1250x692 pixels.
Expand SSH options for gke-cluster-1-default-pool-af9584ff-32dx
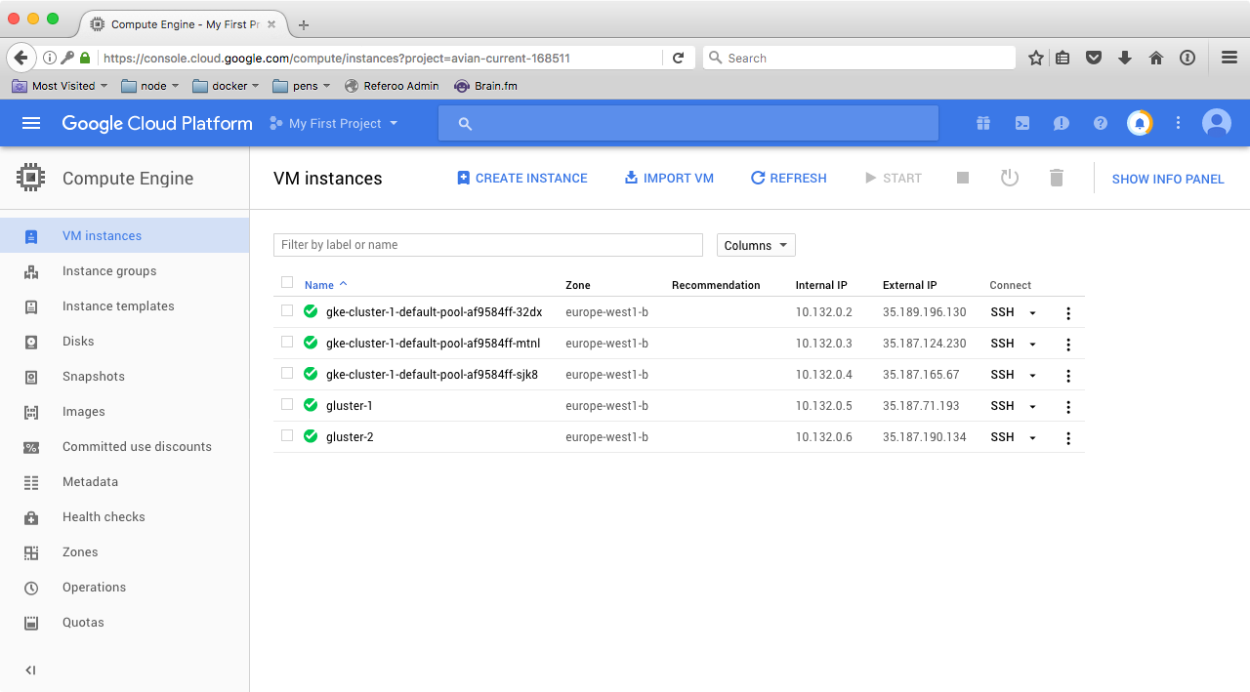click(1032, 313)
